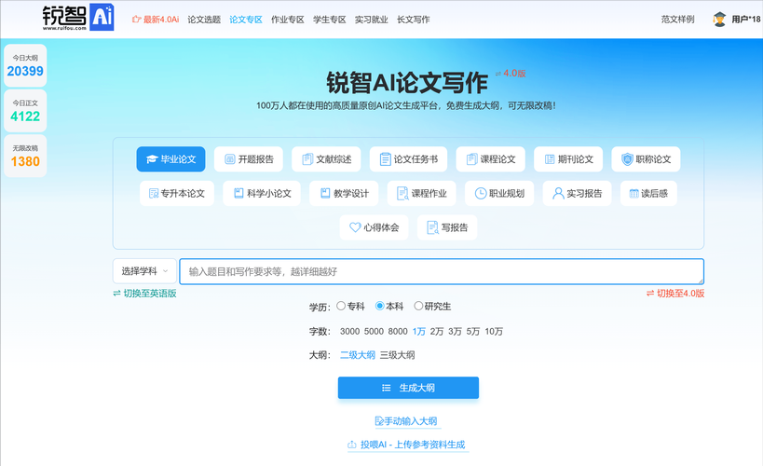Click the swap icon beside 切换至英语版
This screenshot has width=763, height=466.
(x=116, y=294)
